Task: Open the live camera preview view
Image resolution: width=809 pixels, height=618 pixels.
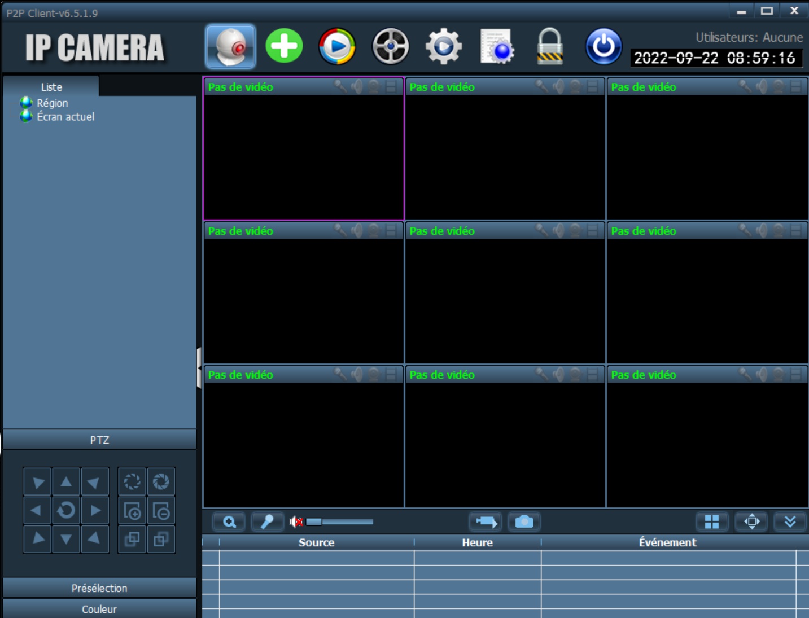Action: 230,46
